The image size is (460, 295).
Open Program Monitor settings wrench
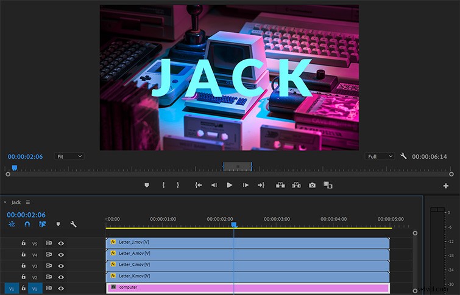coord(403,156)
